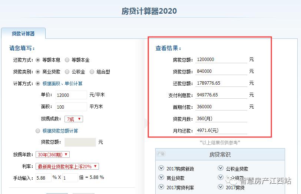Screen dimensions: 301x194
Task: Open the 公积金贷款 link
Action: click(x=237, y=169)
